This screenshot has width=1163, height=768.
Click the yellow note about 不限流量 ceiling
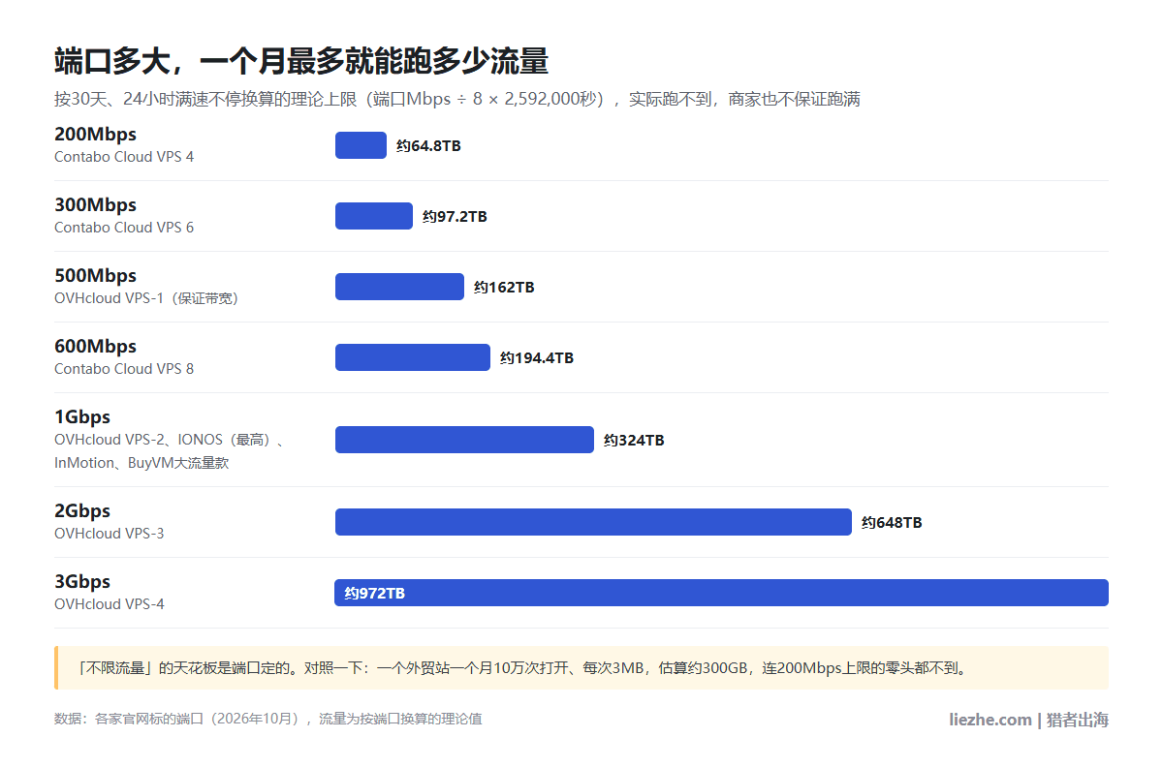click(581, 668)
